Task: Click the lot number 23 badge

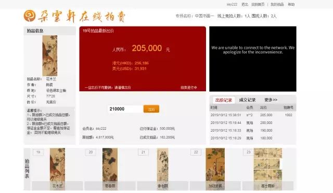Action: 249,152
